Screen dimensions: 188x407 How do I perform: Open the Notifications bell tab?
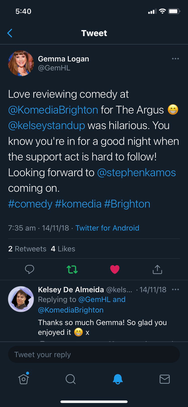[x=118, y=379]
